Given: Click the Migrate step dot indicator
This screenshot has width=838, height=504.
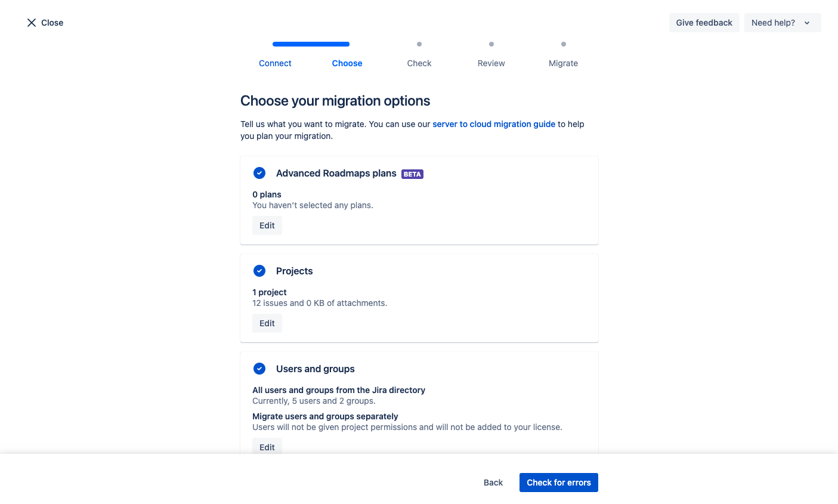Looking at the screenshot, I should (x=564, y=44).
